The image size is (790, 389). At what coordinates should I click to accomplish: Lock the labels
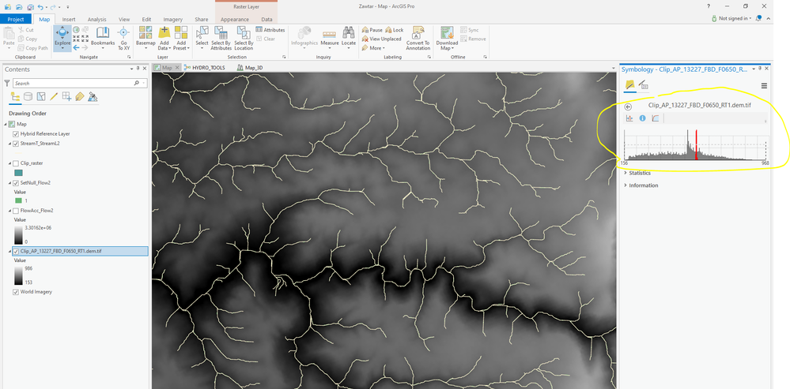[395, 30]
